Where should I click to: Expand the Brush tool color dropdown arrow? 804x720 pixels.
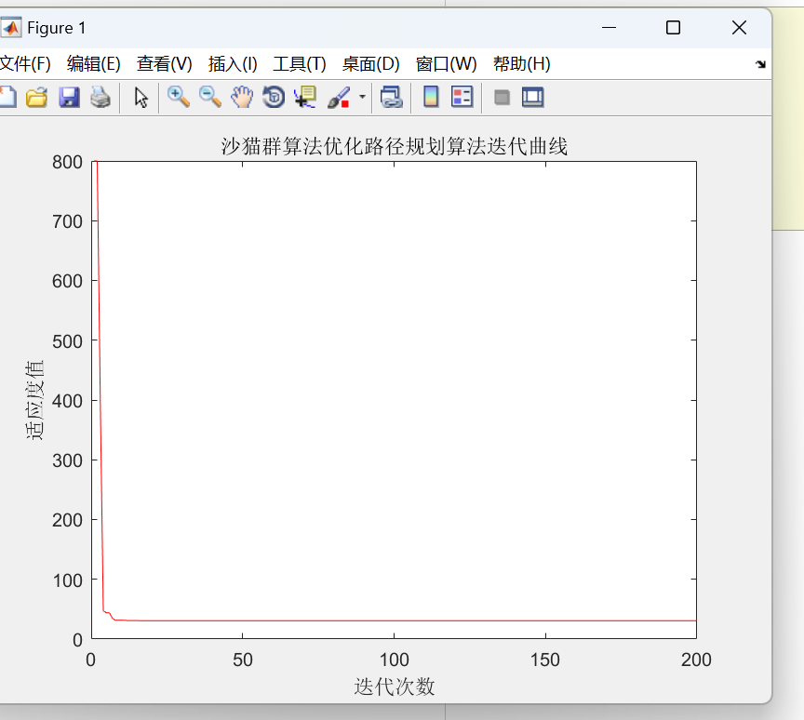coord(362,97)
